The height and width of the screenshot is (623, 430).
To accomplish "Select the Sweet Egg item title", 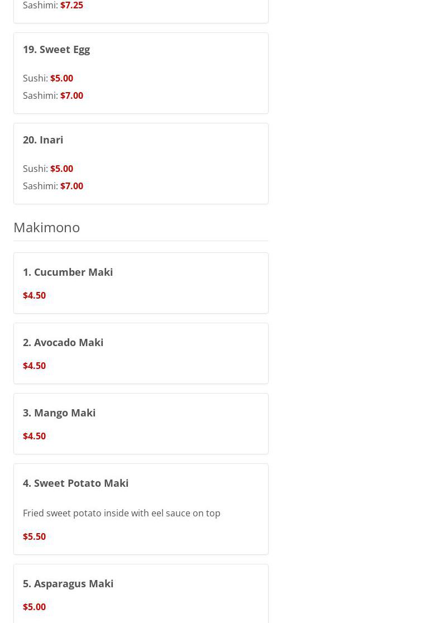I will point(56,50).
